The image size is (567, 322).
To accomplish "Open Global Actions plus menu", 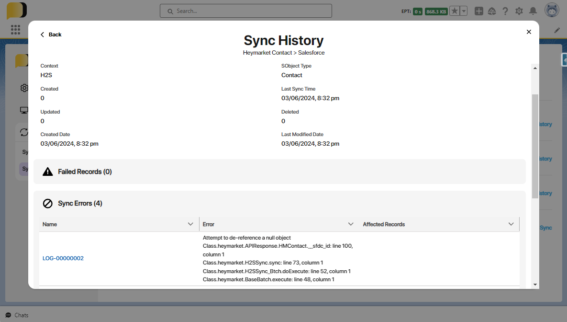I will point(479,11).
